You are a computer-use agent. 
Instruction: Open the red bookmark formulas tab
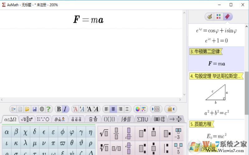[227, 16]
